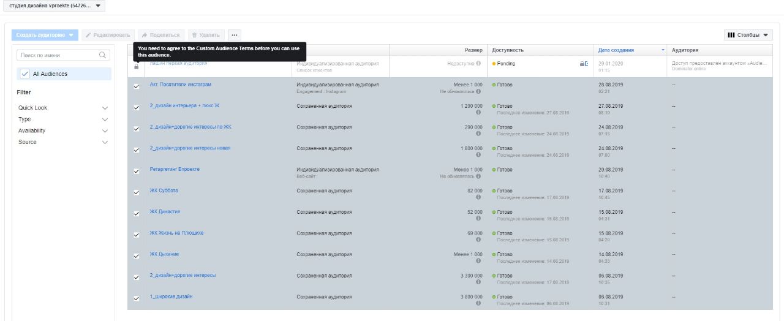
Task: Click info icon under size 290 000
Action: click(478, 134)
